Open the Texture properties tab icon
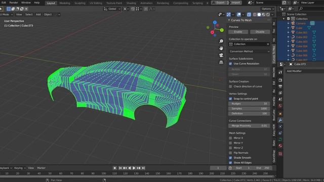Image resolution: width=324 pixels, height=182 pixels. click(x=280, y=154)
